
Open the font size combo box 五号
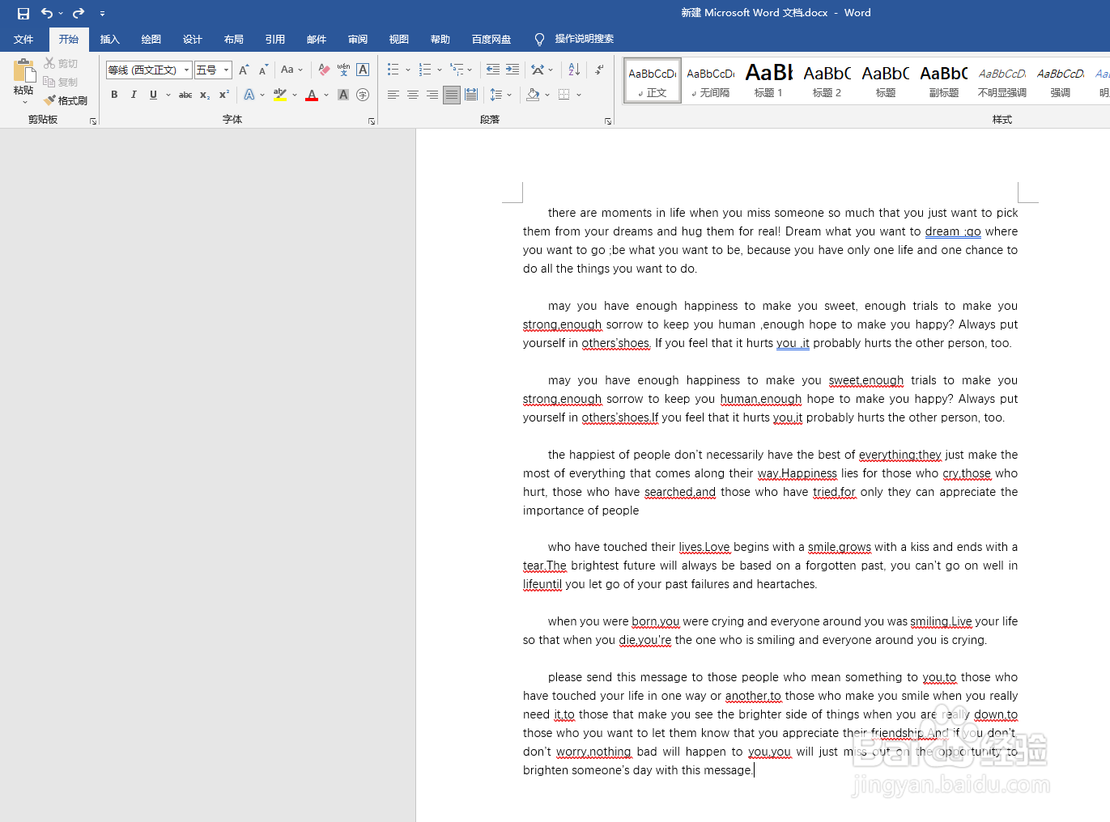click(213, 70)
